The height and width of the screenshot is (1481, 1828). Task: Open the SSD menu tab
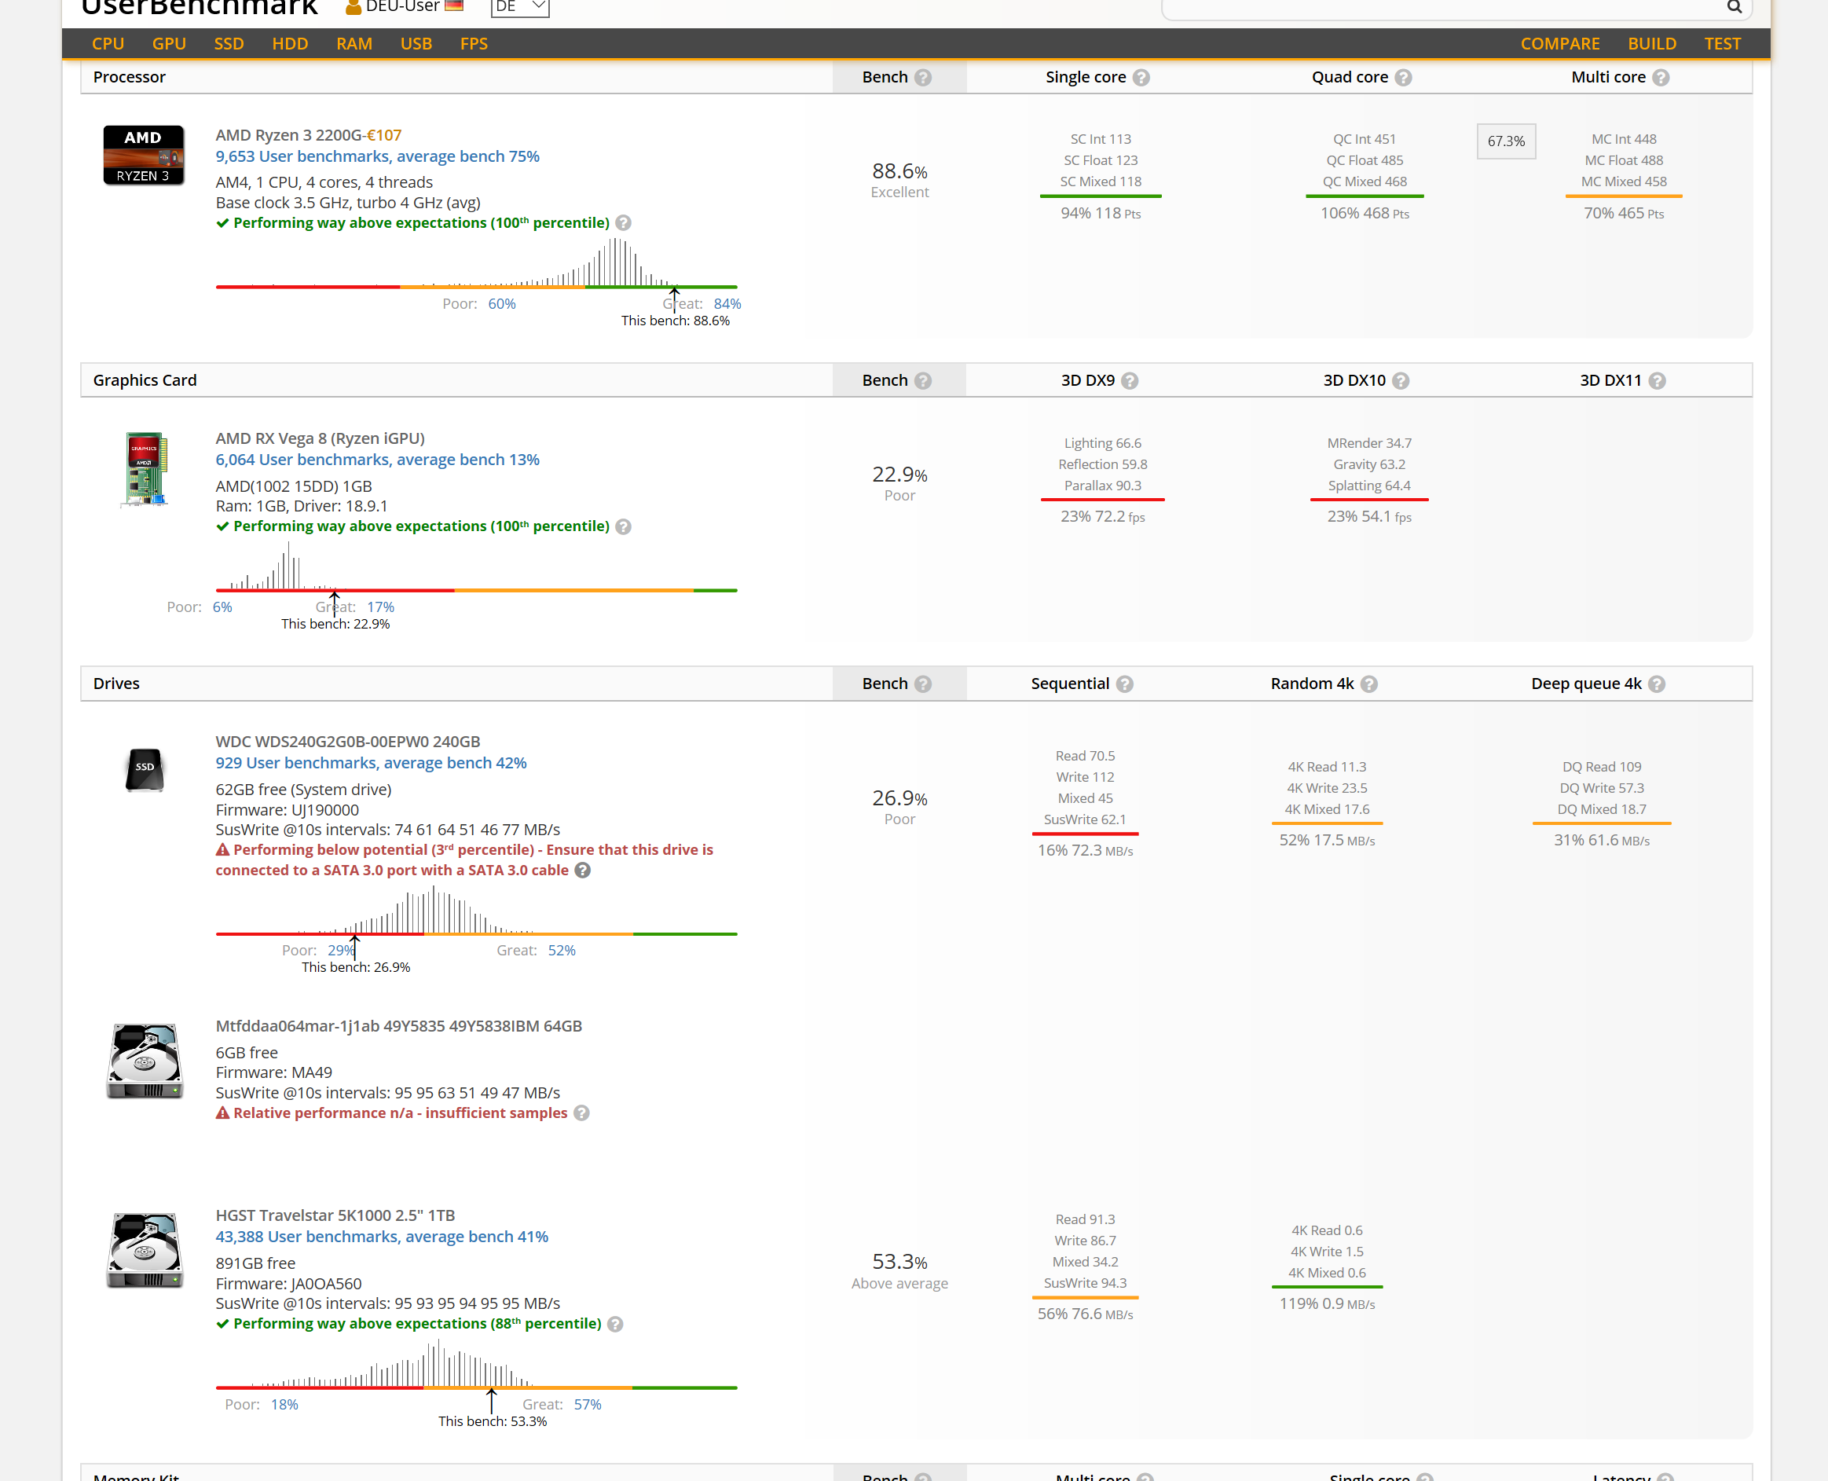[x=229, y=43]
